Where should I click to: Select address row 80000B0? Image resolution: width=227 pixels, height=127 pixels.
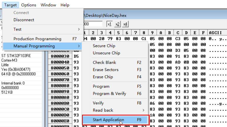click(60, 103)
